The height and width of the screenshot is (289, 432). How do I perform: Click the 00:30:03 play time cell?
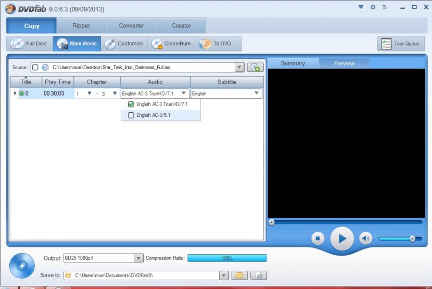(x=54, y=94)
